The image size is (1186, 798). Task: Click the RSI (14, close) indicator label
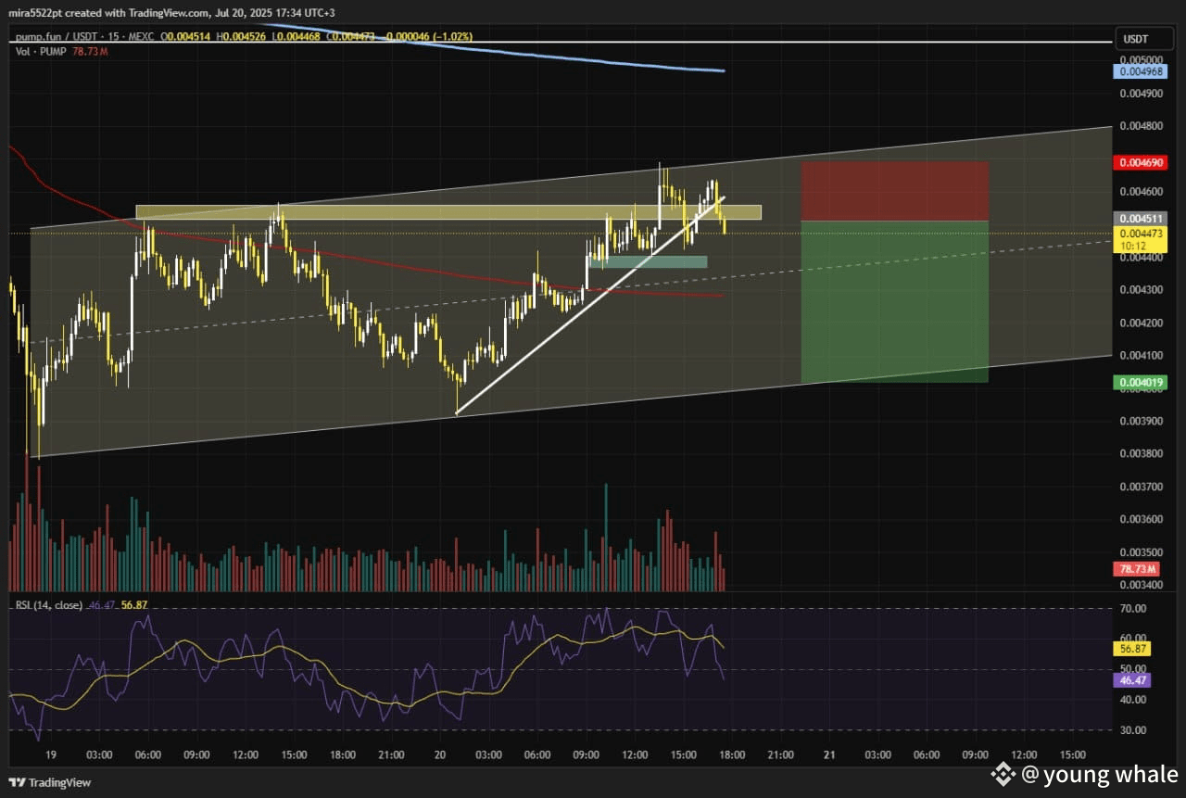pyautogui.click(x=51, y=603)
